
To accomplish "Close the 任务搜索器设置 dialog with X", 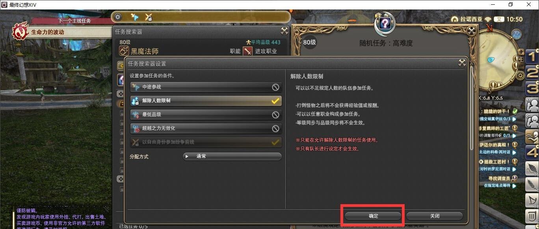I will coord(462,63).
